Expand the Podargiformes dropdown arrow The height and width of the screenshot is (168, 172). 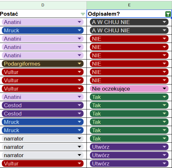79,64
